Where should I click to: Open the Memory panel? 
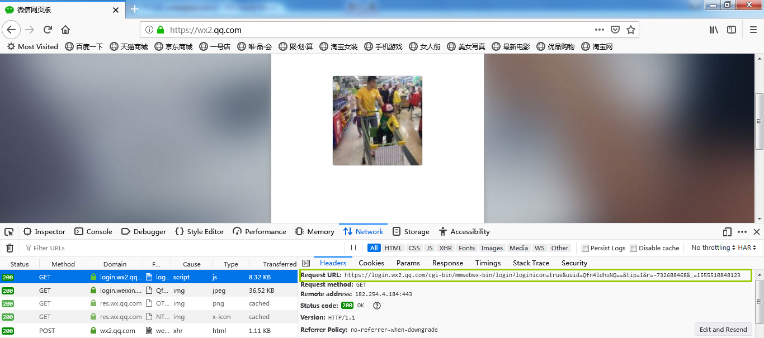coord(315,232)
